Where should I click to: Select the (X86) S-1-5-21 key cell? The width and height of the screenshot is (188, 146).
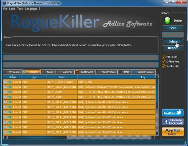pos(116,97)
